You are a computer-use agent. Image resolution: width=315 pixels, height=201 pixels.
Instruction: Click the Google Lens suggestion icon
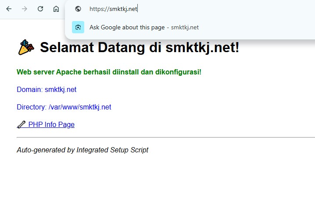pyautogui.click(x=78, y=27)
